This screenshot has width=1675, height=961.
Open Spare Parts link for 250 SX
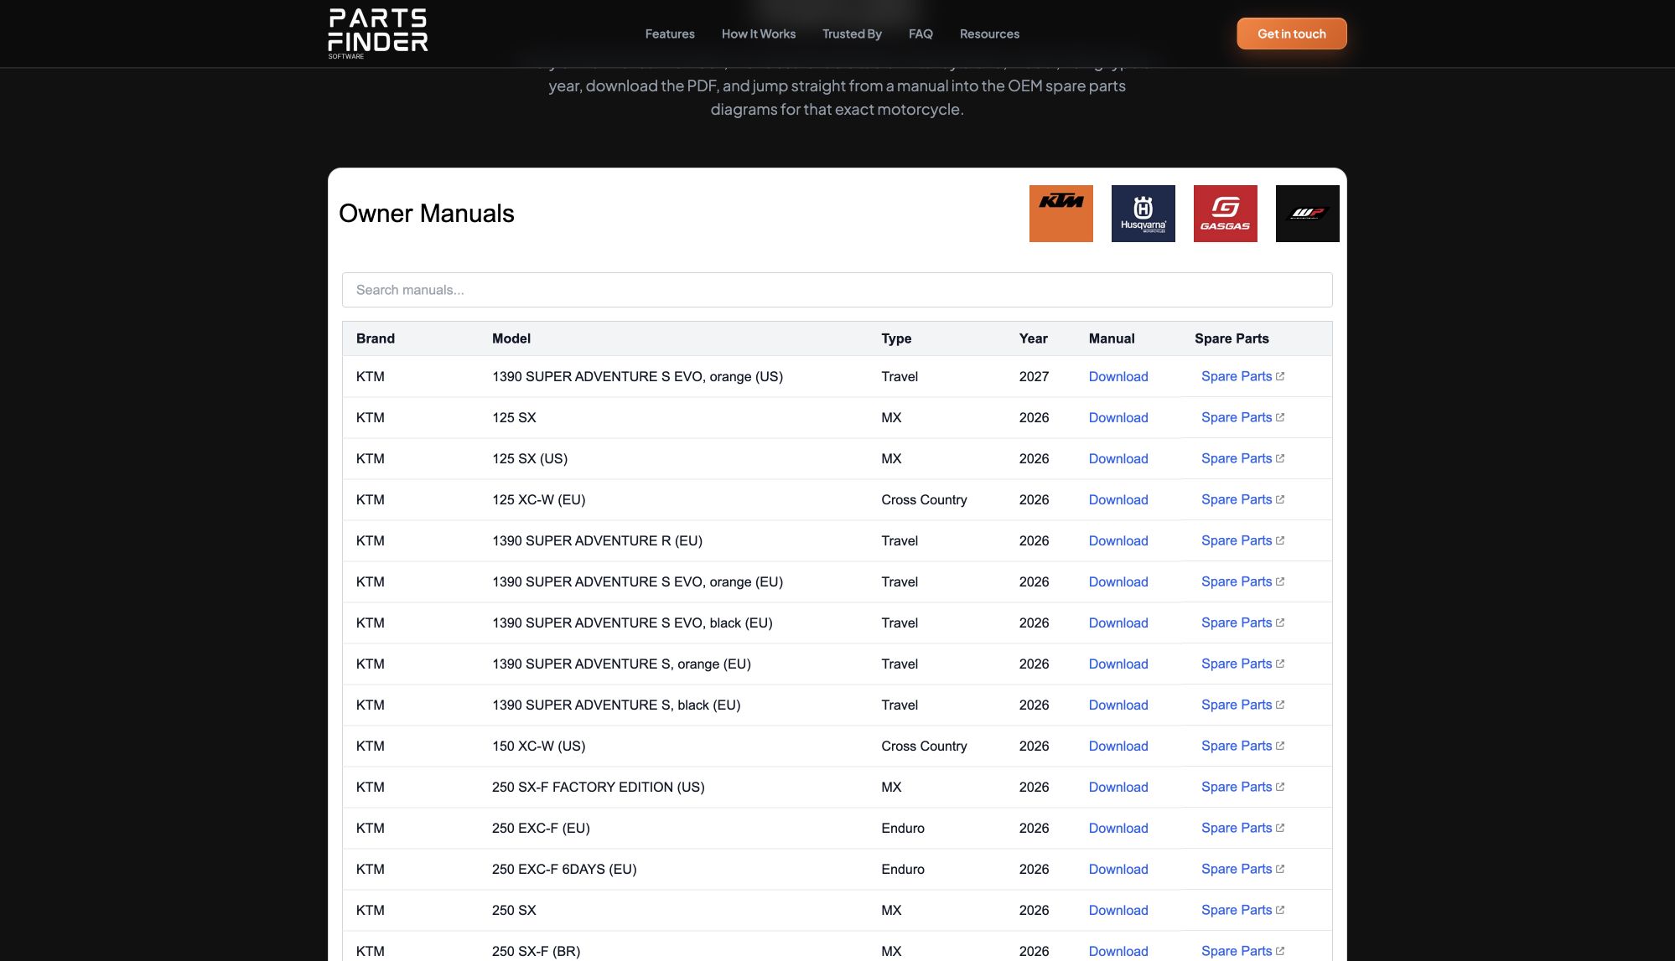click(x=1242, y=911)
